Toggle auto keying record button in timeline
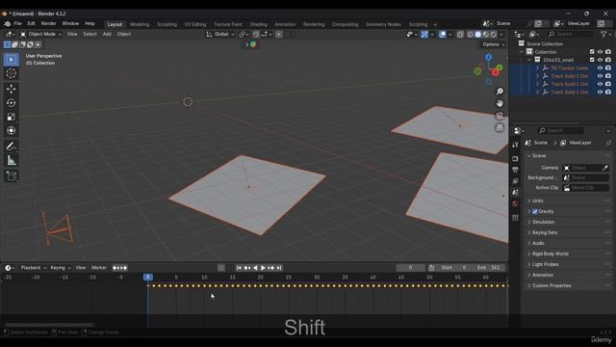616x347 pixels. click(x=221, y=268)
